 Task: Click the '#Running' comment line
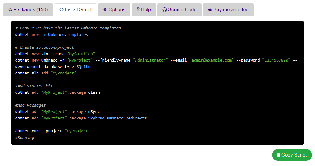coord(24,138)
